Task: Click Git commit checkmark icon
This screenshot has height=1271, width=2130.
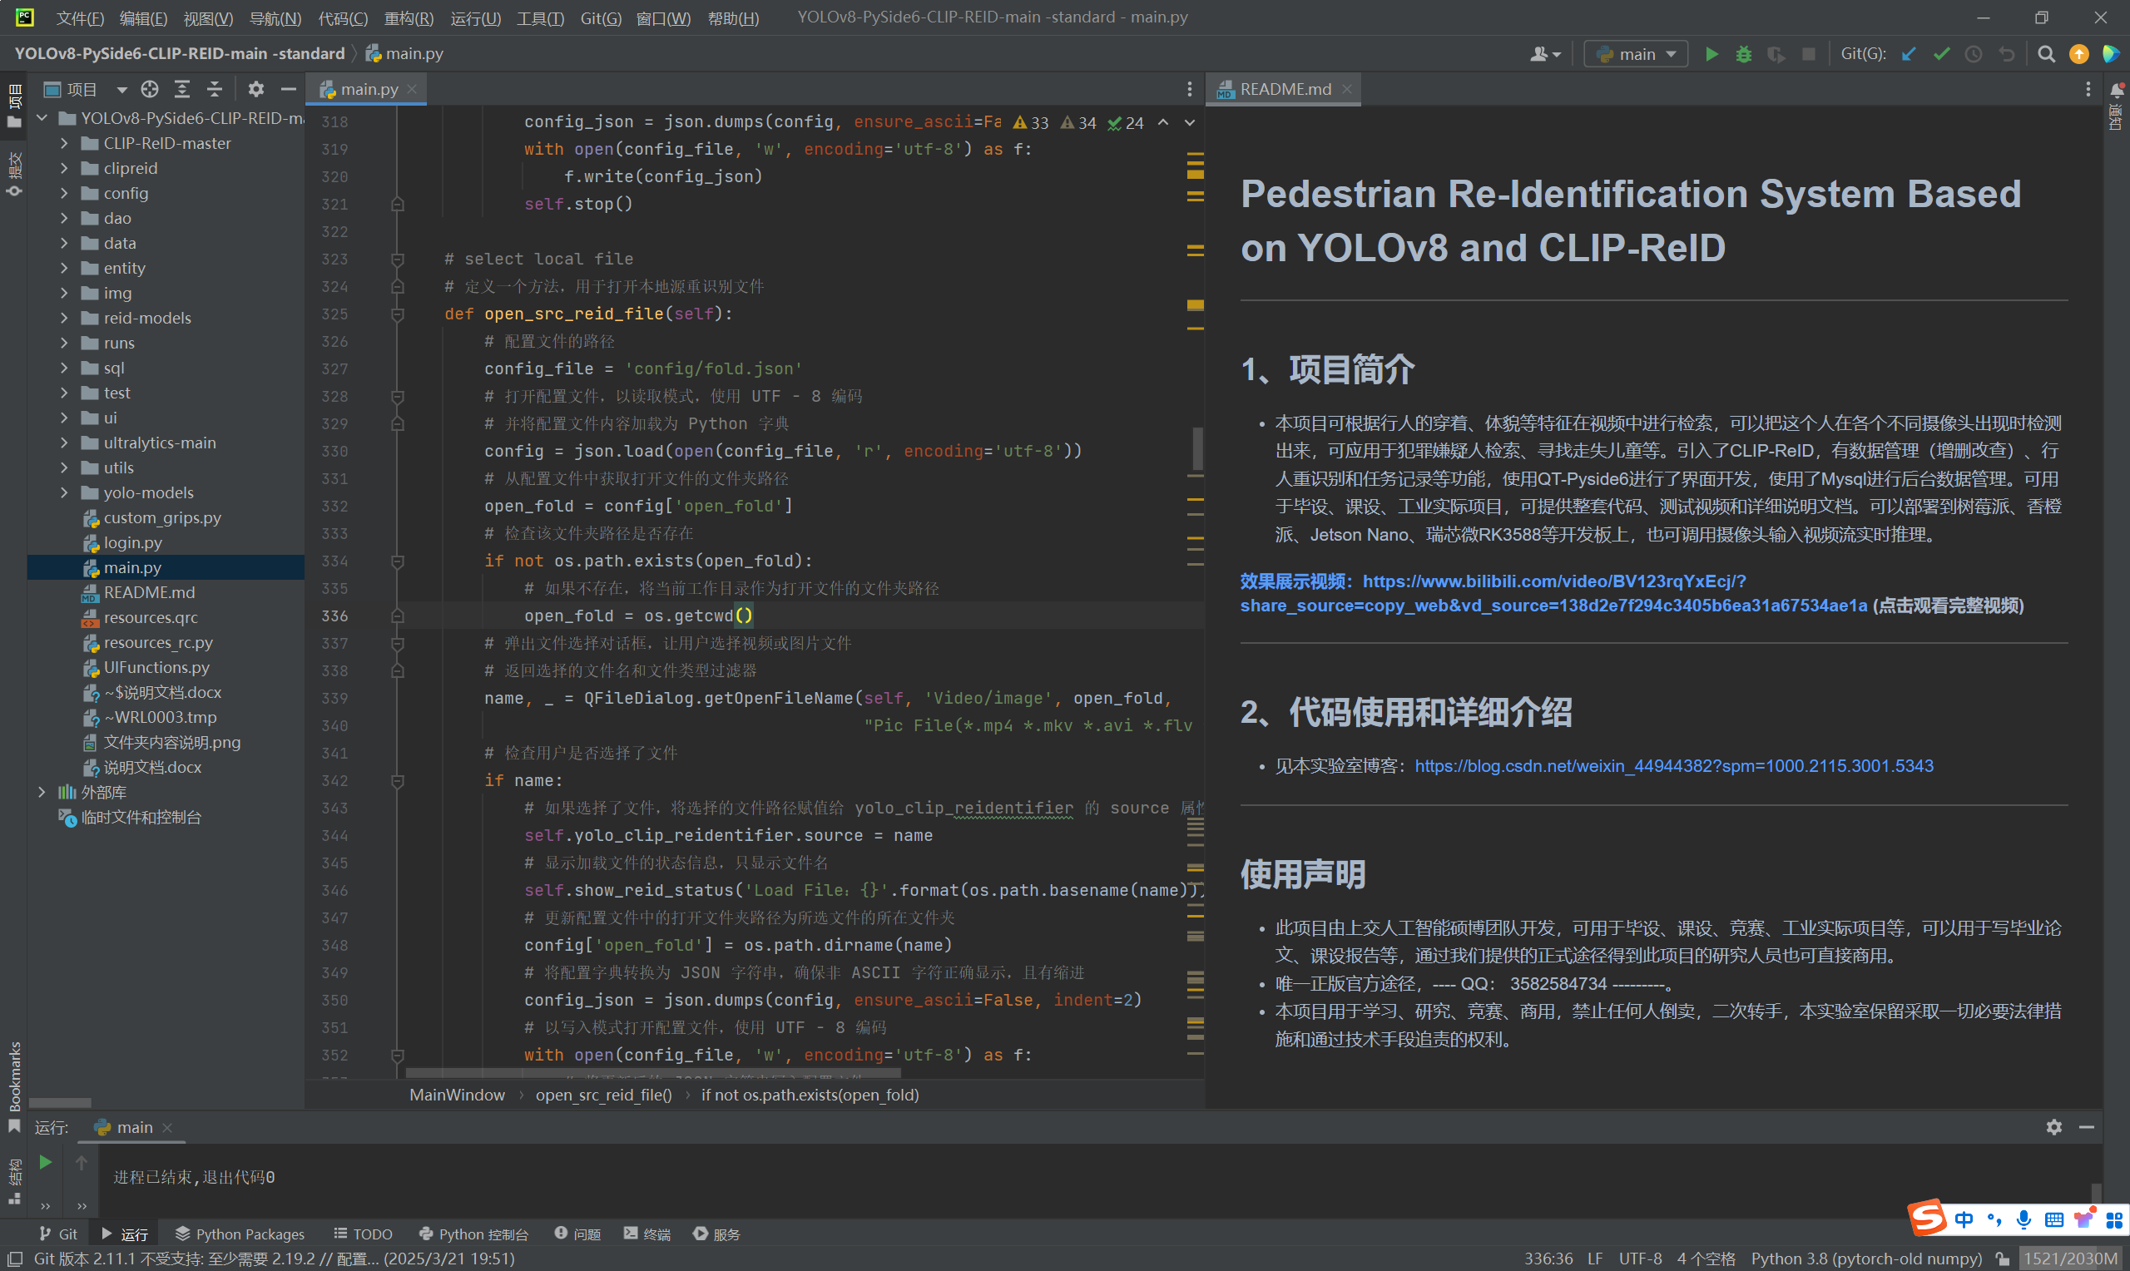Action: pos(1941,54)
